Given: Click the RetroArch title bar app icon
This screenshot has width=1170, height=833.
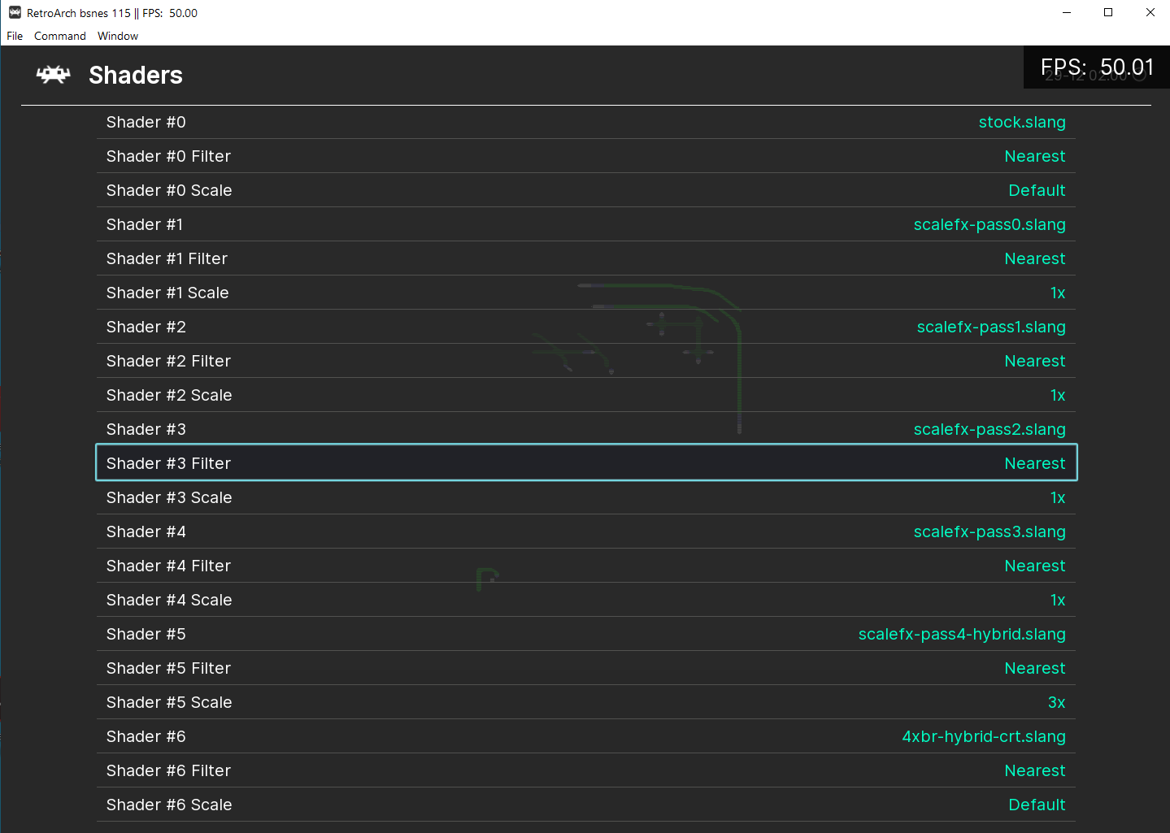Looking at the screenshot, I should (x=15, y=13).
